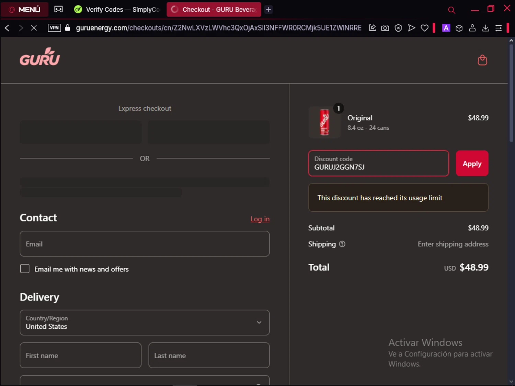This screenshot has width=515, height=386.
Task: Open the tab search magnifier icon
Action: 451,10
